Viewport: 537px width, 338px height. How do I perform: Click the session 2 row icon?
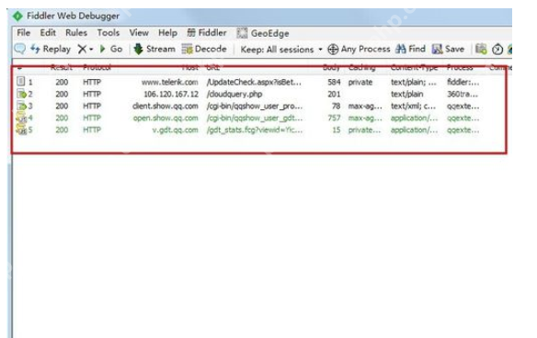coord(21,94)
